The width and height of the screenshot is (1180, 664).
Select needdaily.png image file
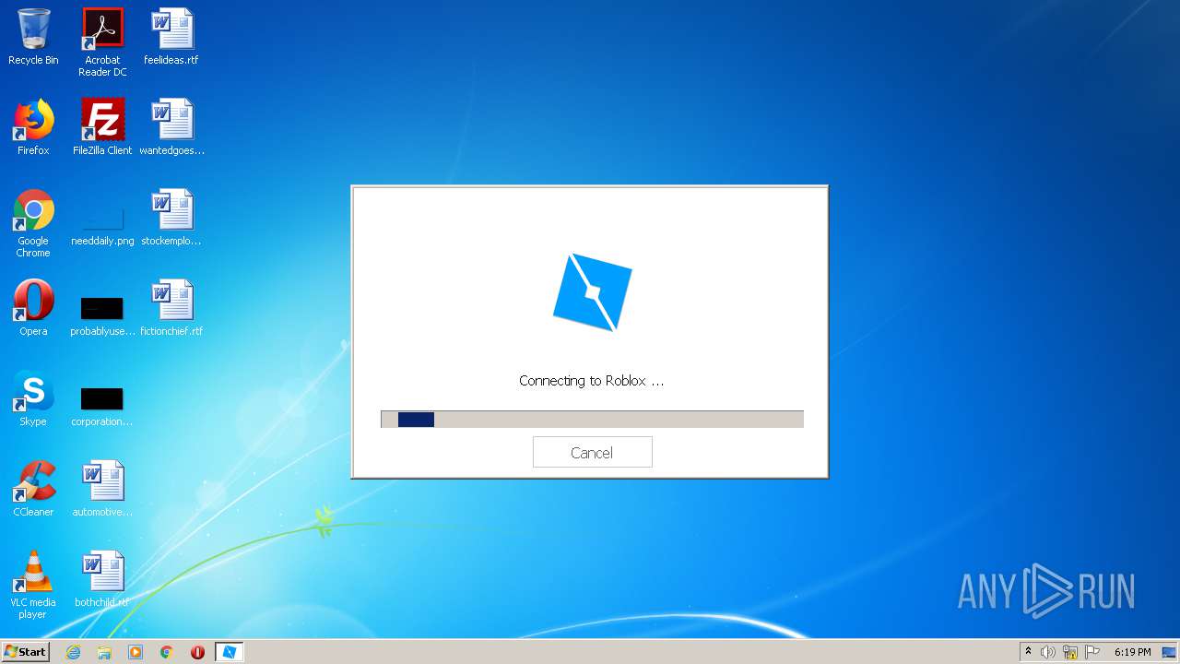pyautogui.click(x=102, y=226)
